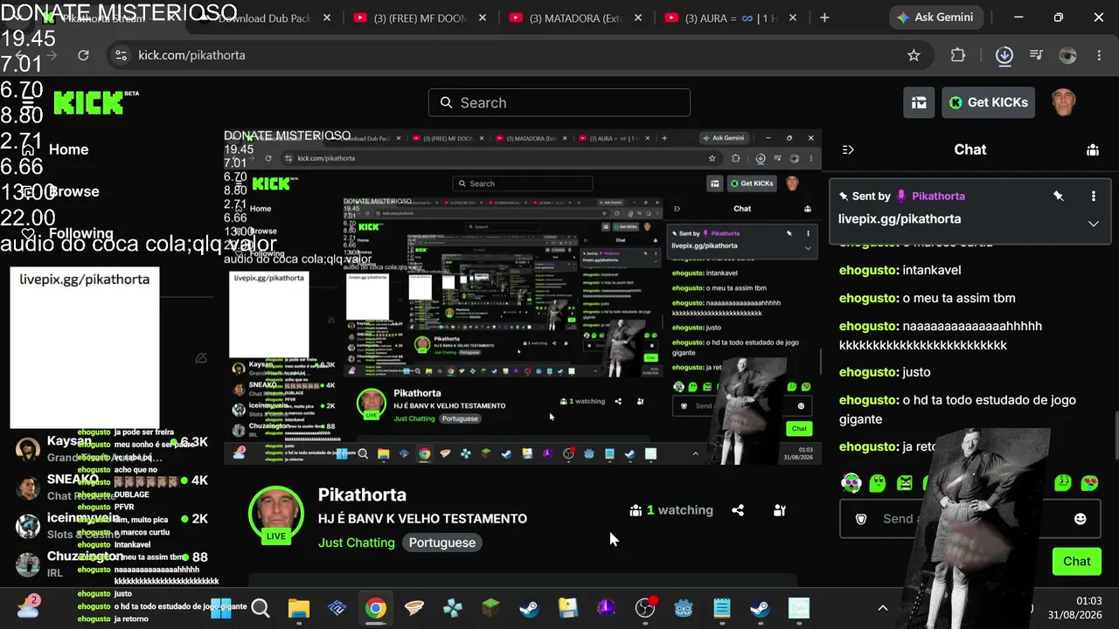The image size is (1119, 629).
Task: Open pinned message three-dot options
Action: coord(1093,196)
